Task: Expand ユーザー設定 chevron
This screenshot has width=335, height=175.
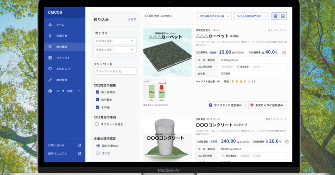Action: 79,91
